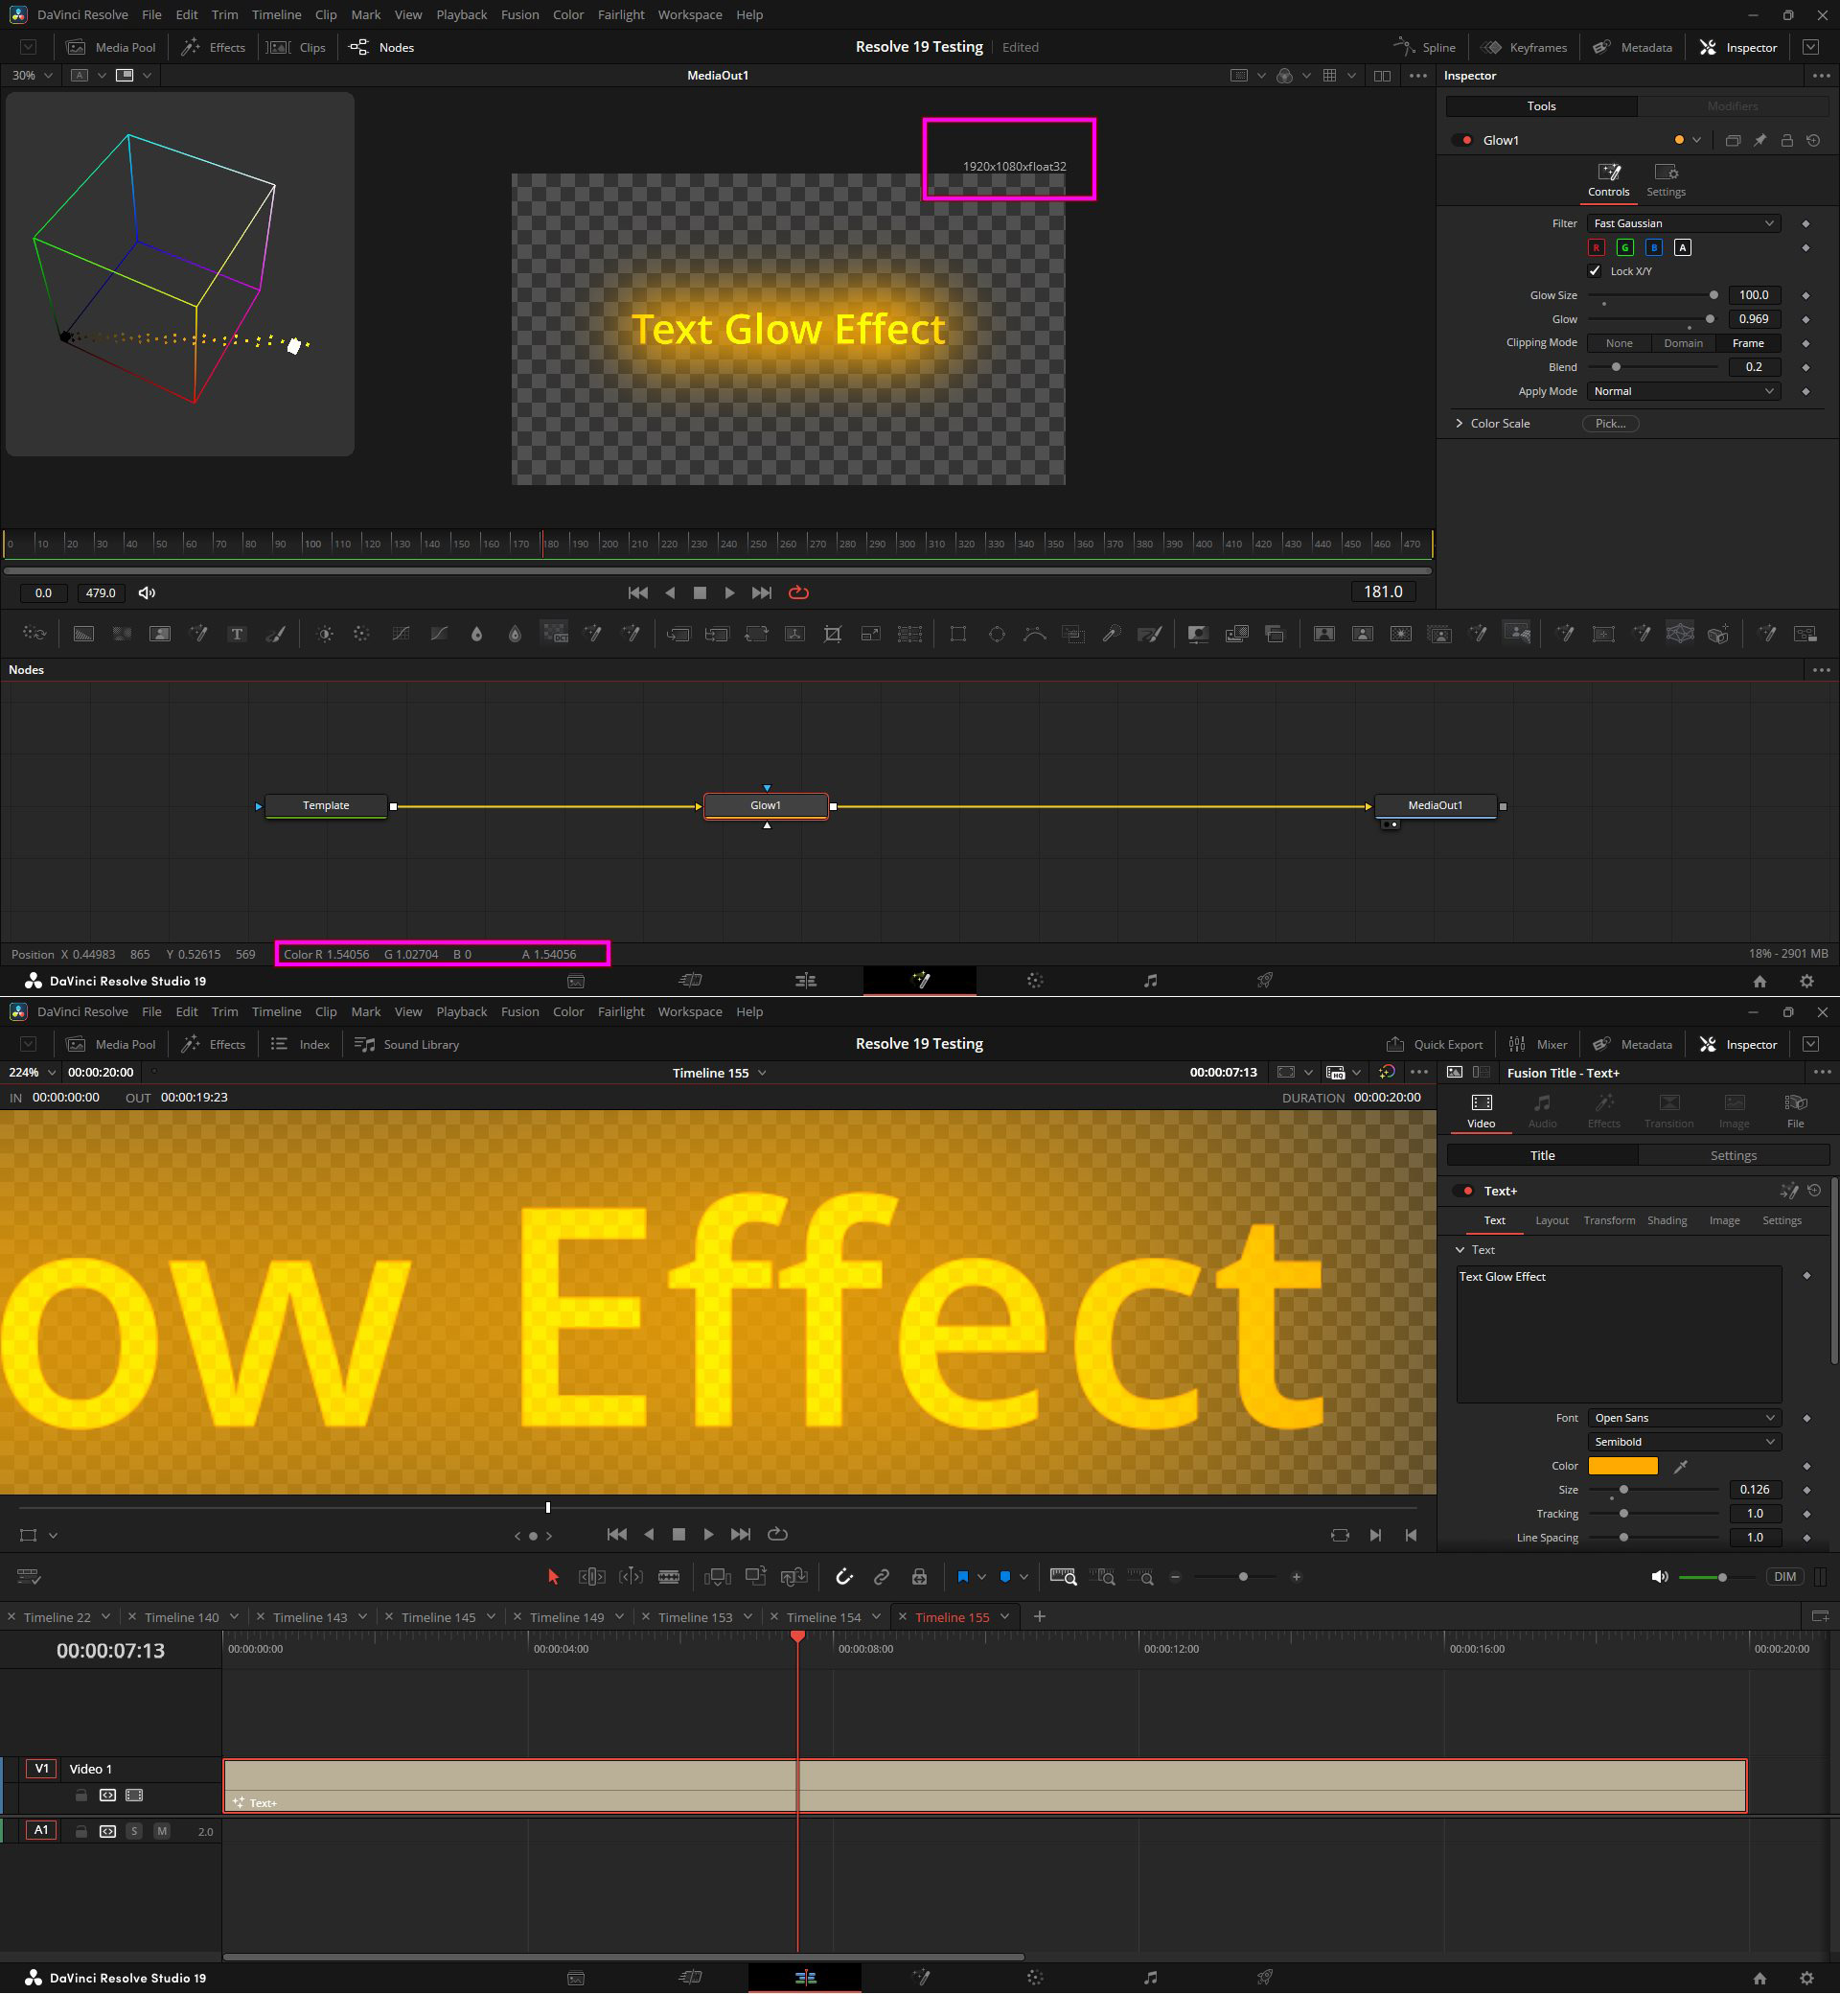Click the blue flag icon in Edit toolbar
This screenshot has width=1840, height=1994.
pos(963,1577)
